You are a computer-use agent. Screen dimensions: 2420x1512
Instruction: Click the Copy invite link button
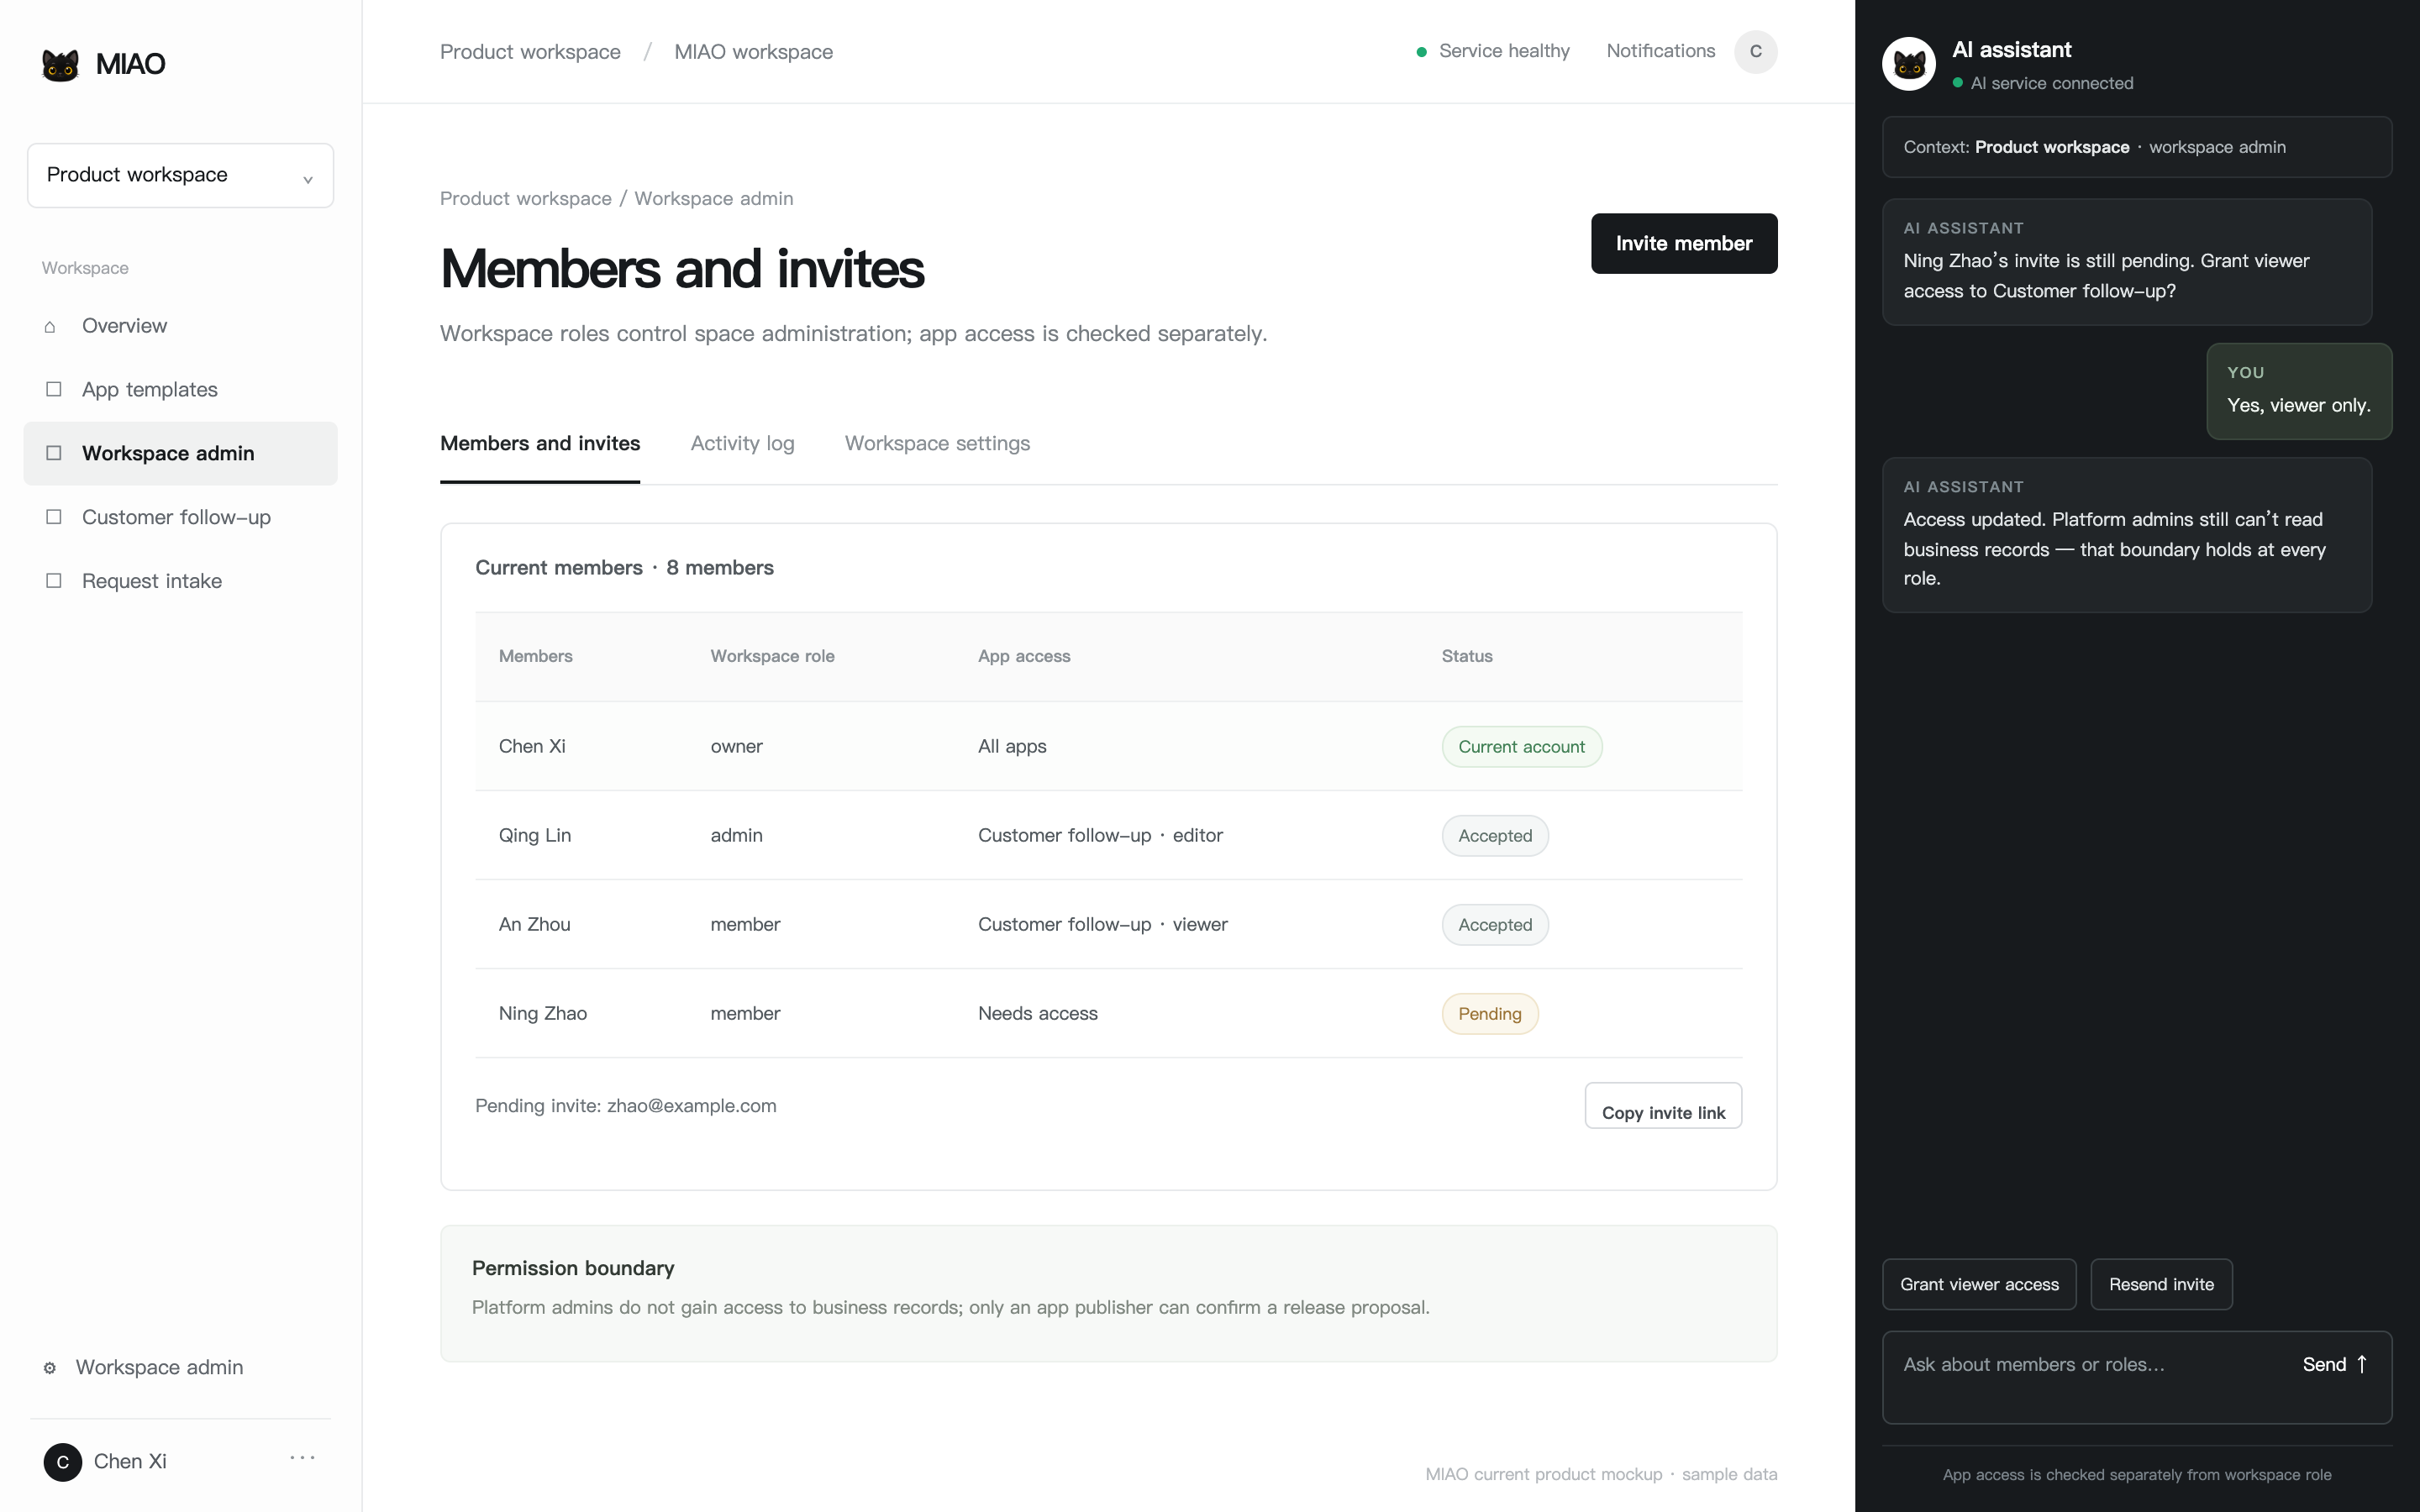coord(1663,1106)
